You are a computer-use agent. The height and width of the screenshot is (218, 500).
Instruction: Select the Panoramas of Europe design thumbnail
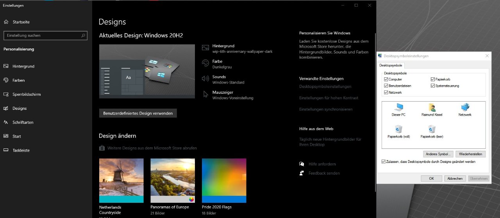click(x=173, y=180)
